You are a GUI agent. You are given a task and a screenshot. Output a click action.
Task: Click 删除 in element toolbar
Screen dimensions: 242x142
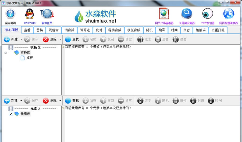coord(50,101)
